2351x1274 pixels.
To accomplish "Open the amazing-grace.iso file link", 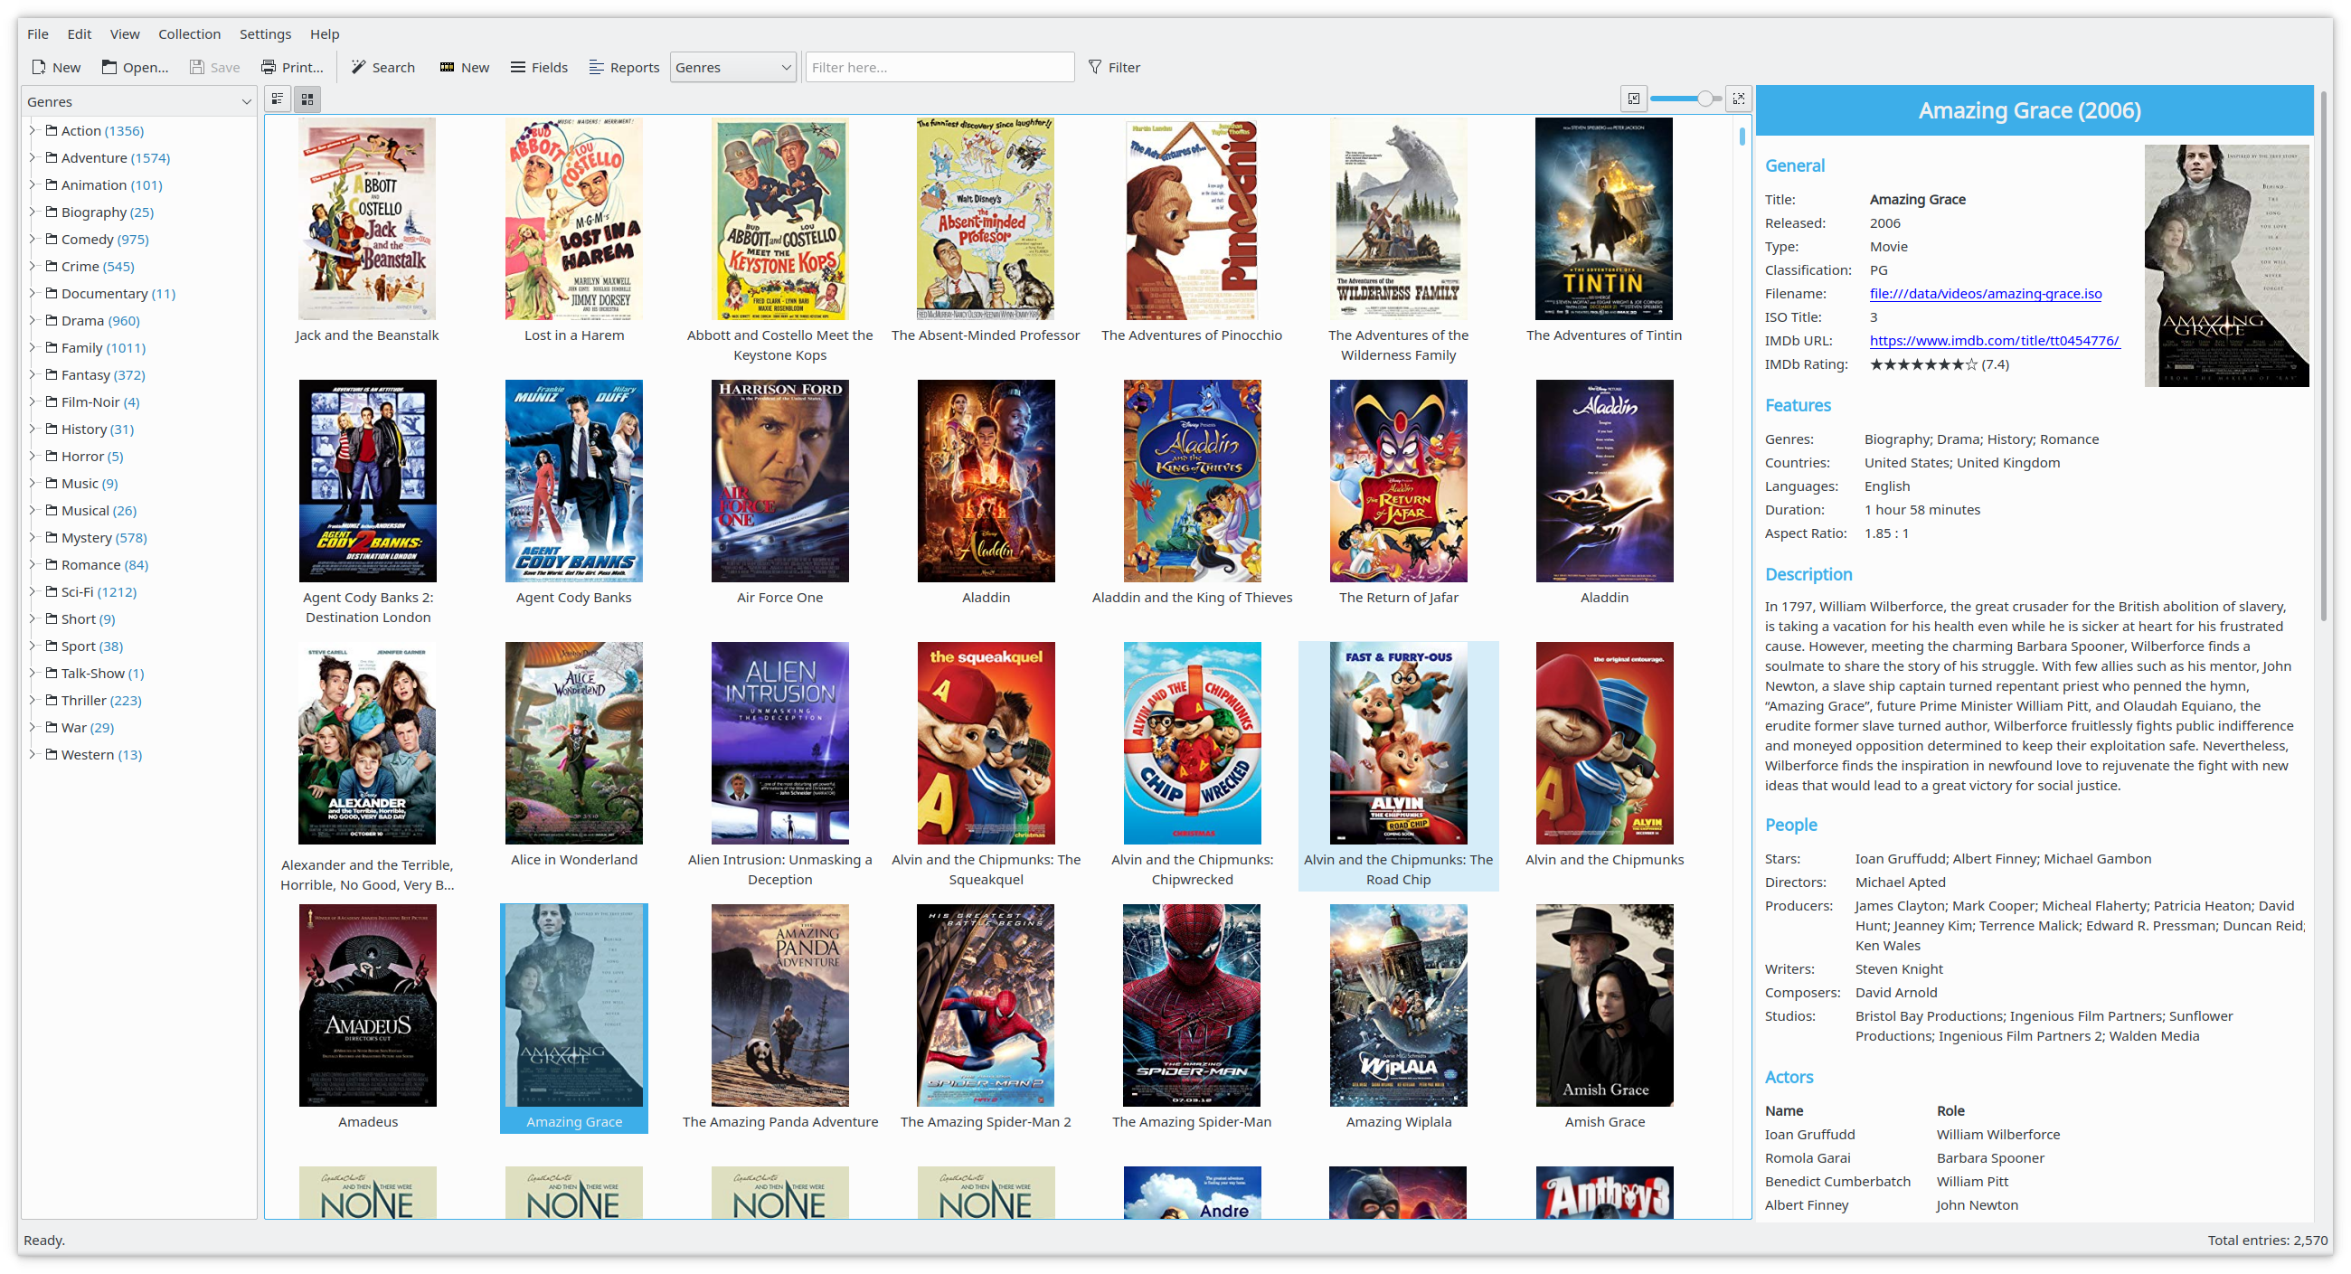I will 1985,294.
